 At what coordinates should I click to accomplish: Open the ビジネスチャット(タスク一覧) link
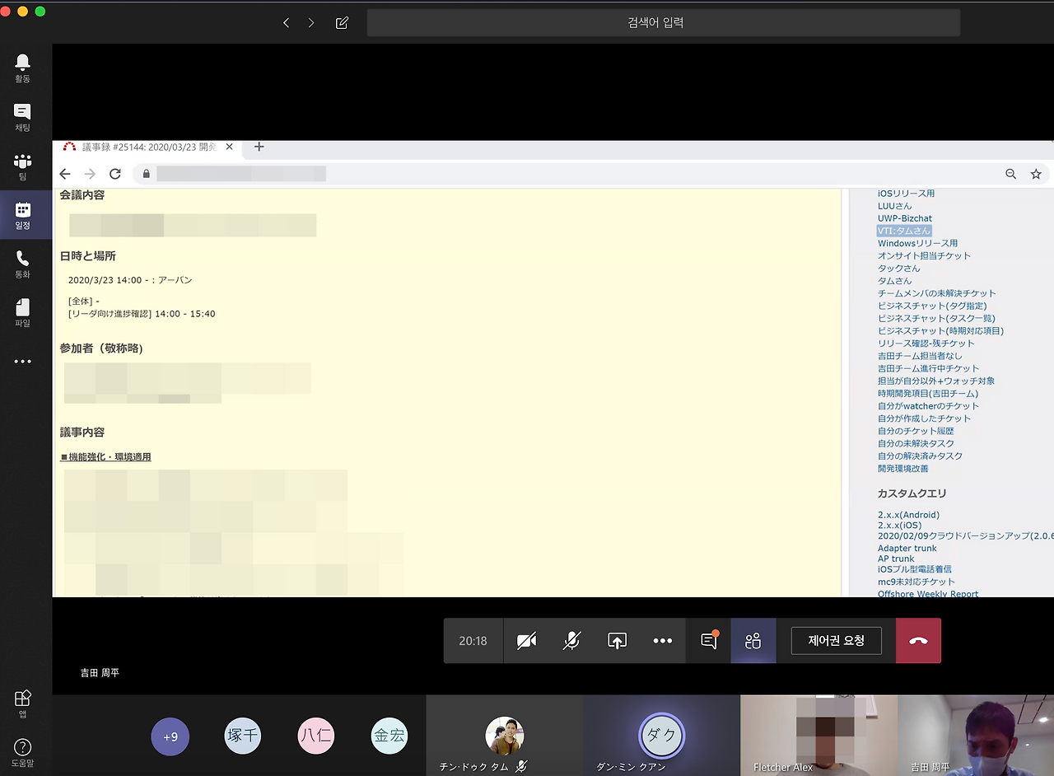tap(936, 318)
